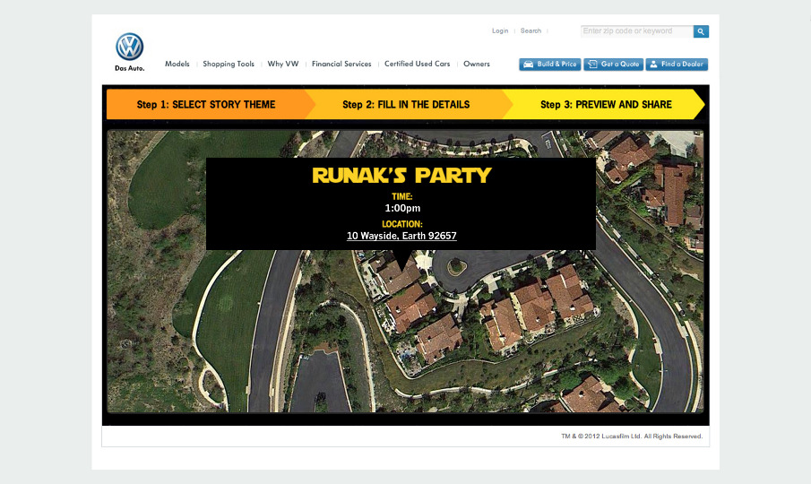The height and width of the screenshot is (484, 811).
Task: Click the Get a Quote button
Action: (614, 65)
